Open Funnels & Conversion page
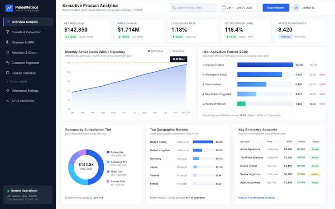Viewport: 335px width, 209px height. 28,32
